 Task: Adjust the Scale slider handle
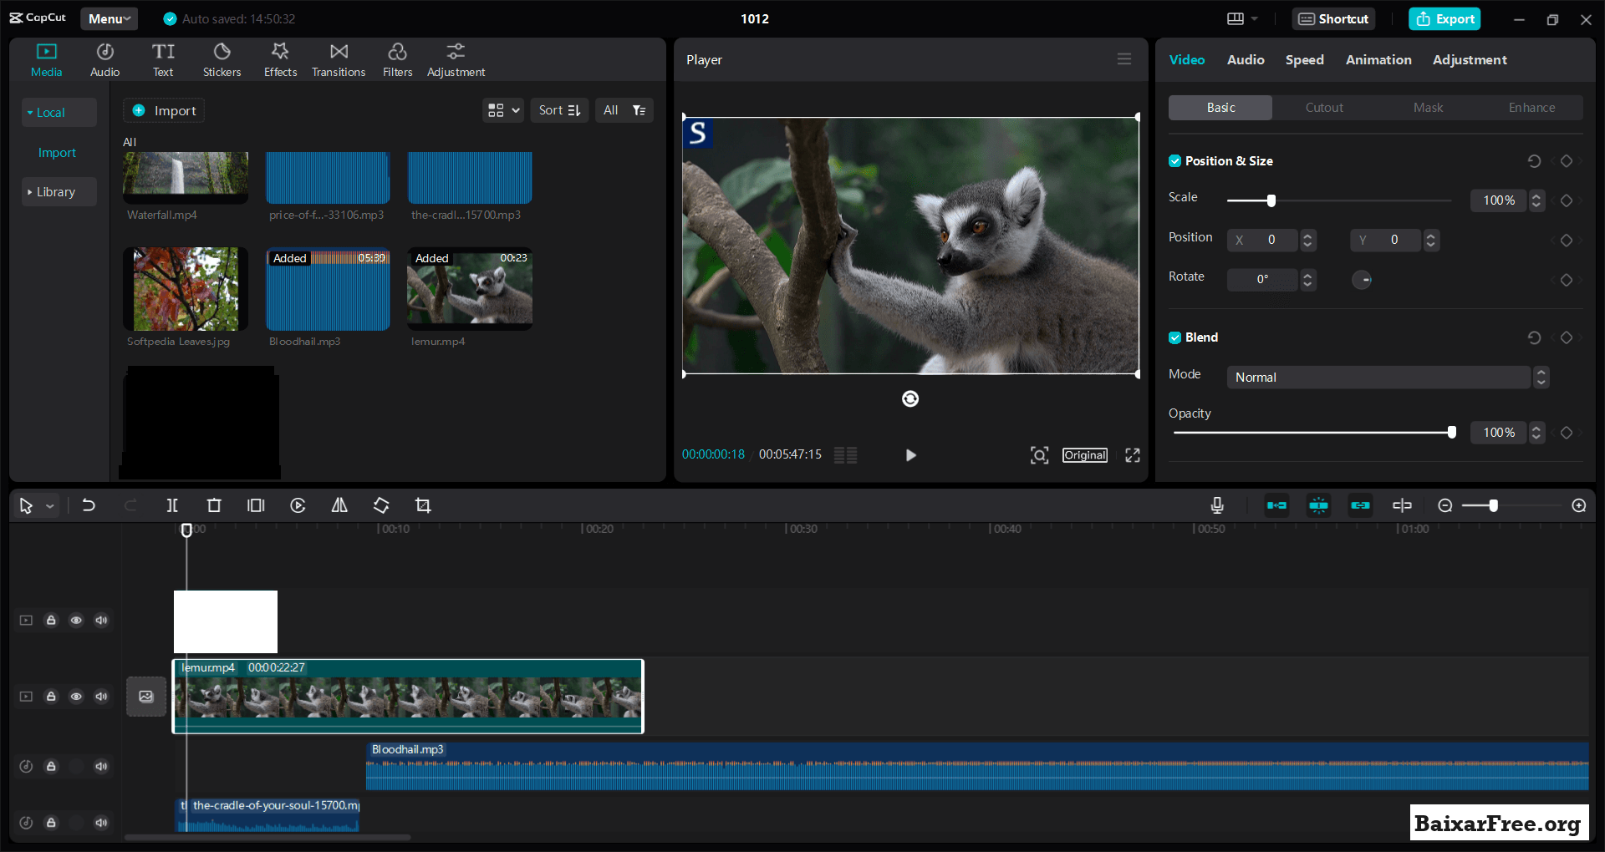1271,200
